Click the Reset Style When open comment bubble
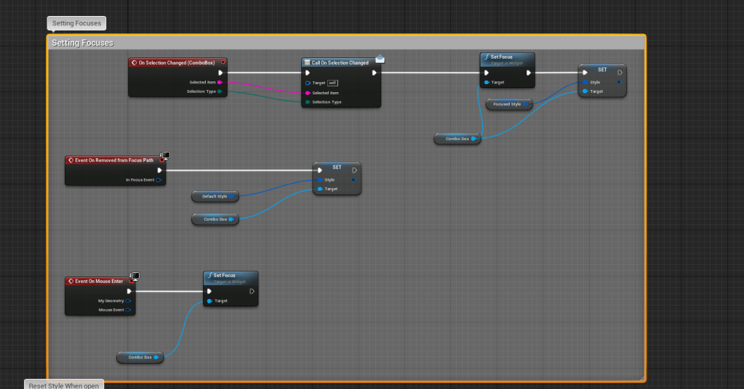 pos(65,385)
